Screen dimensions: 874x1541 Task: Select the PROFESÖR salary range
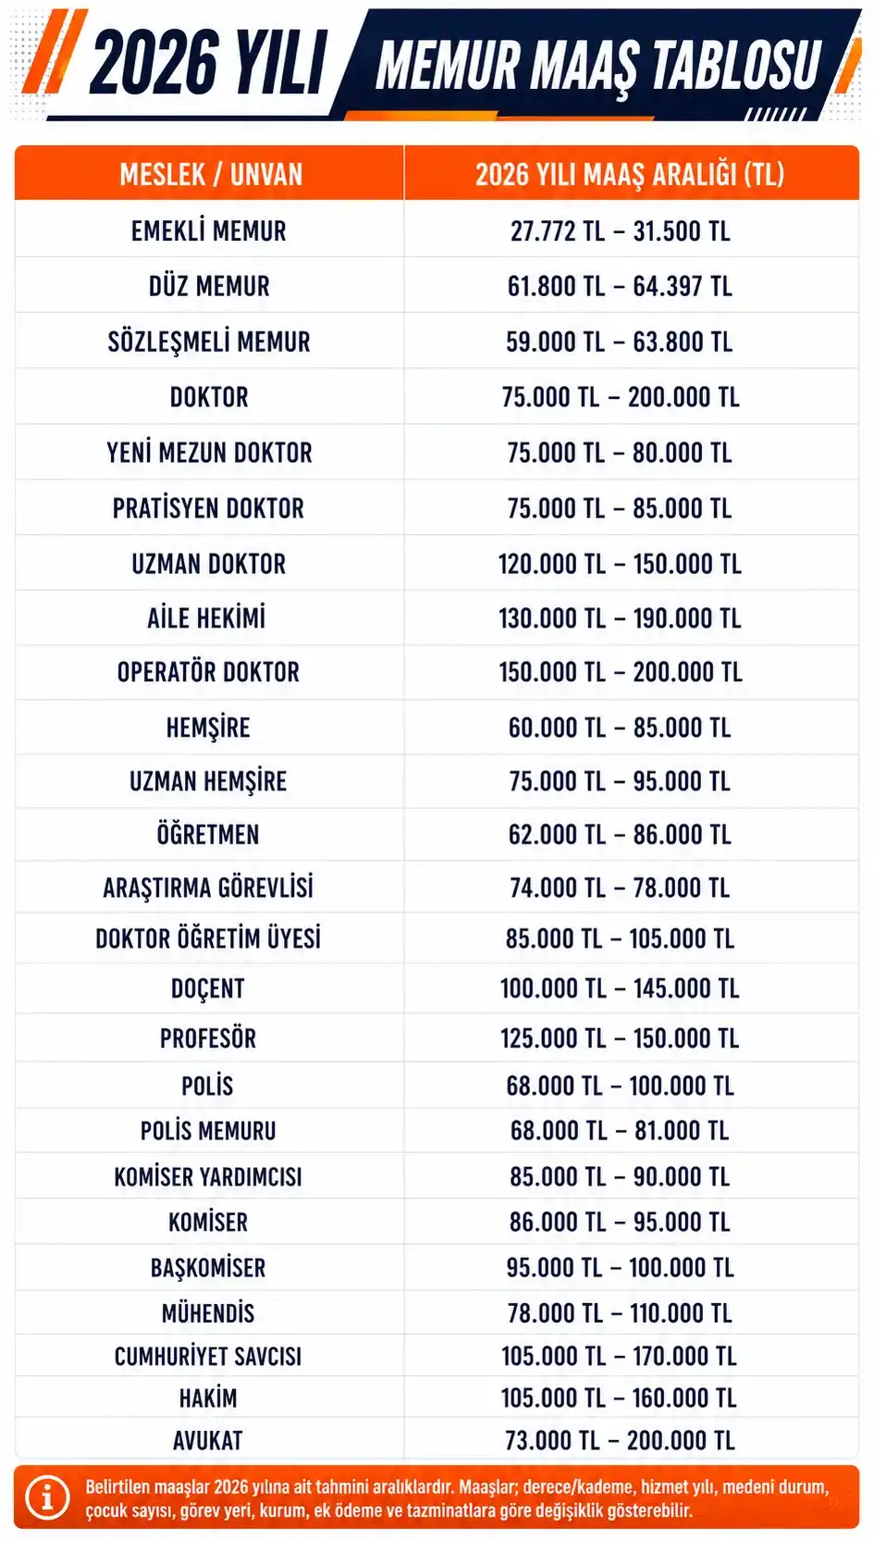(620, 1038)
